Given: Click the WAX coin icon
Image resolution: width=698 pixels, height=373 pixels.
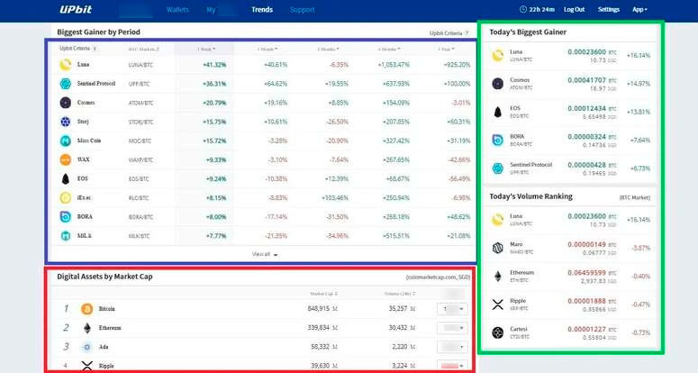Looking at the screenshot, I should [x=66, y=159].
